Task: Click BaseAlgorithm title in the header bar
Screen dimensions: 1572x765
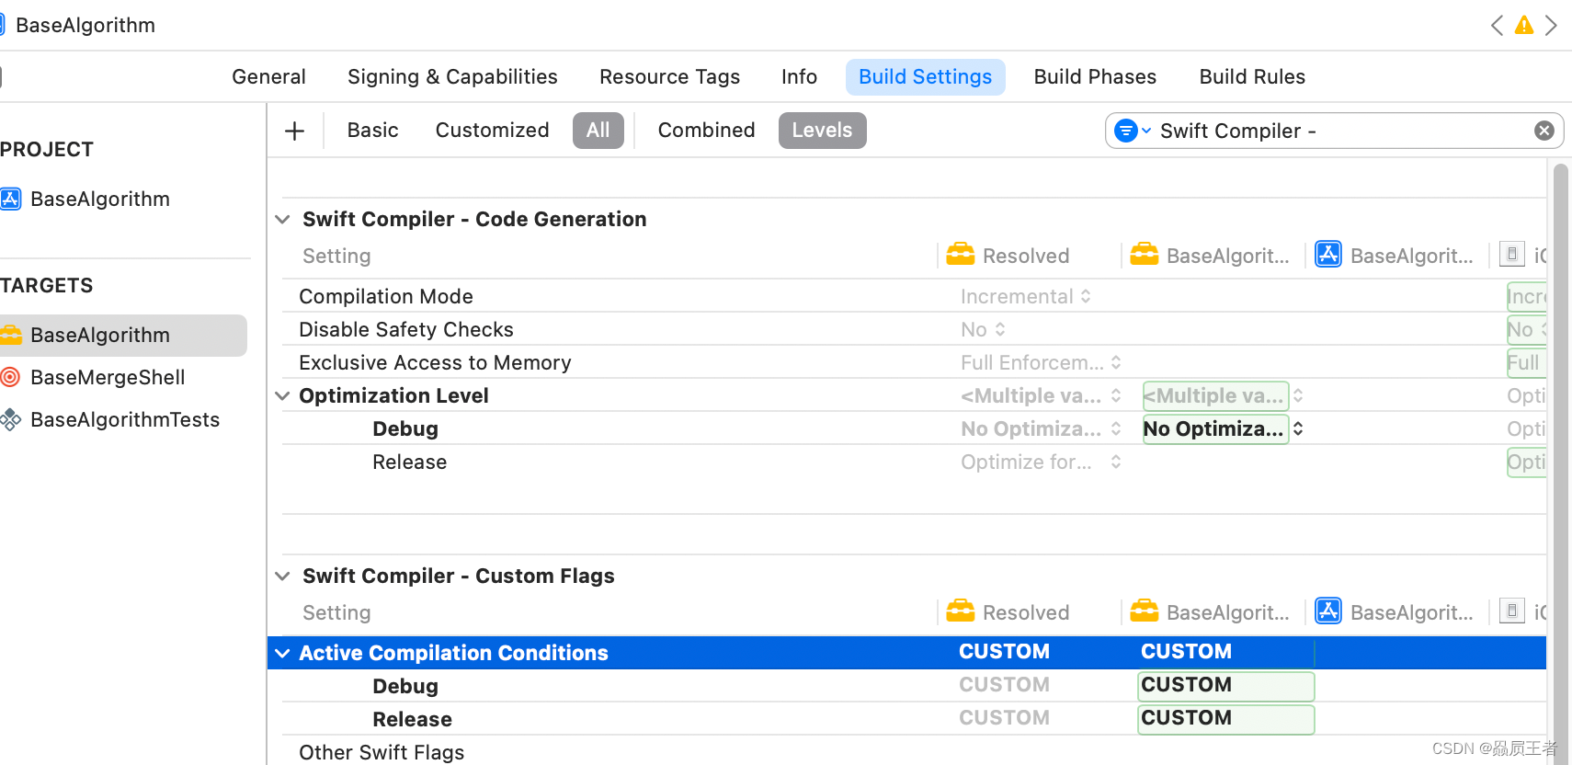Action: pos(85,25)
